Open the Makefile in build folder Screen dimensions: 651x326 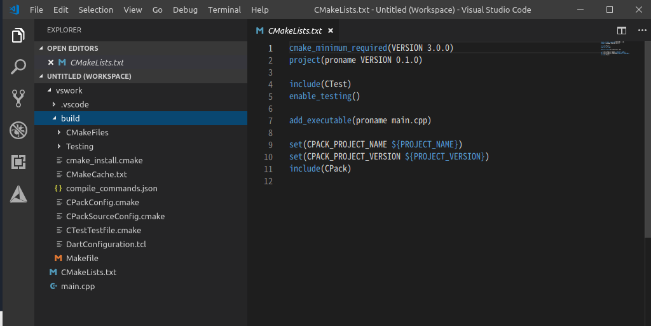click(82, 258)
